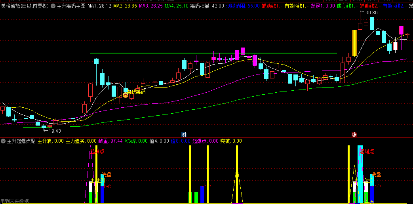Click the 主升浪: 0.00 readout
The height and width of the screenshot is (204, 413).
51,141
